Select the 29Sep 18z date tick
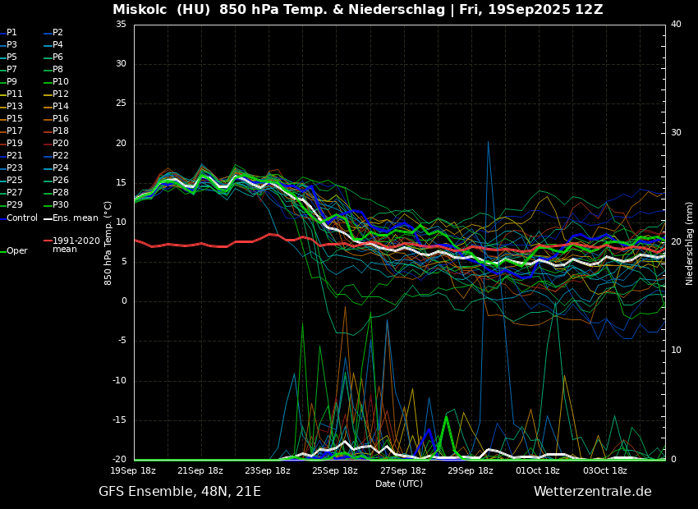Screen dimensions: 698x509 pyautogui.click(x=471, y=471)
